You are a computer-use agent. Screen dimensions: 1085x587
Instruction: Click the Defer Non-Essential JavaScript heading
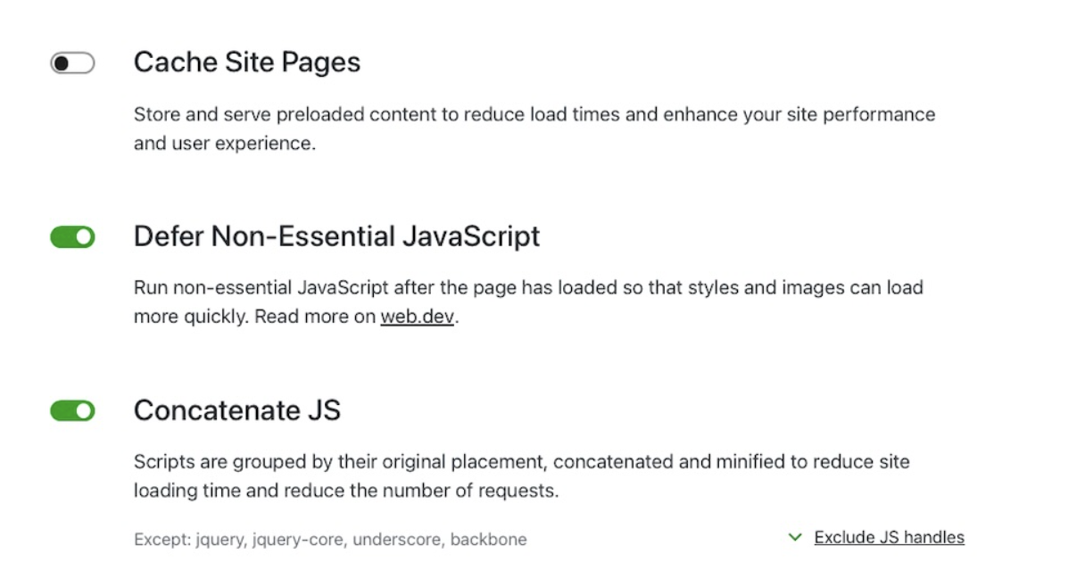pyautogui.click(x=336, y=236)
